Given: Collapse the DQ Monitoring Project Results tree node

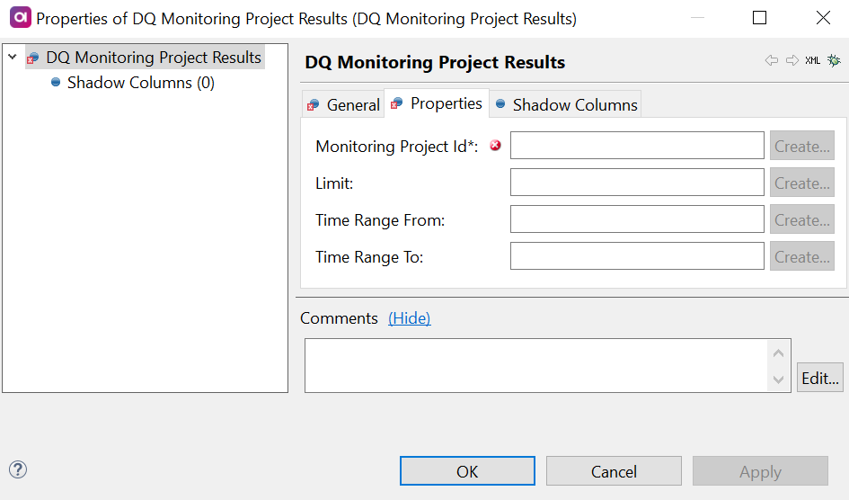Looking at the screenshot, I should coord(13,58).
